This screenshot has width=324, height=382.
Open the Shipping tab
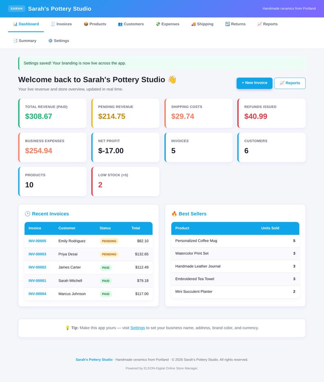click(x=202, y=24)
